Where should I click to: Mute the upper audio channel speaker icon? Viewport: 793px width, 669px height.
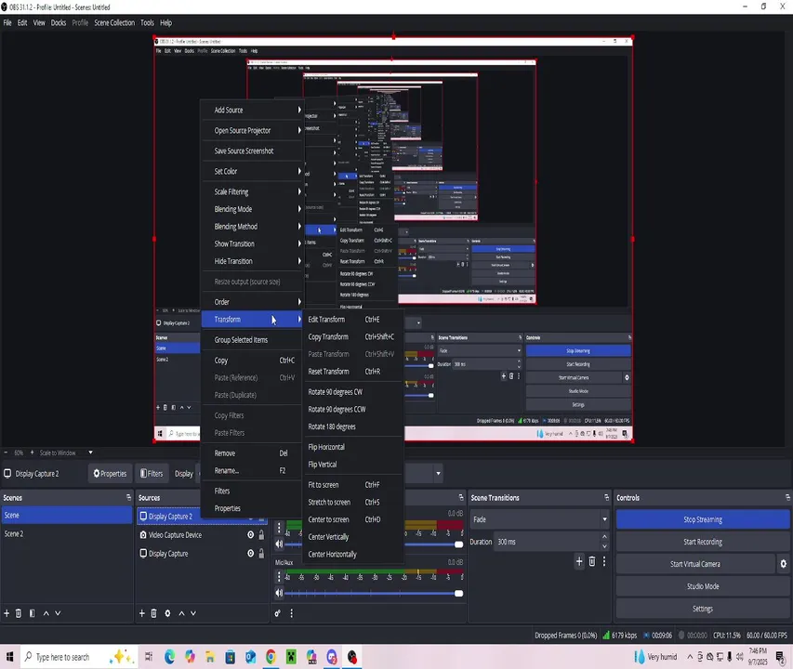pyautogui.click(x=279, y=544)
